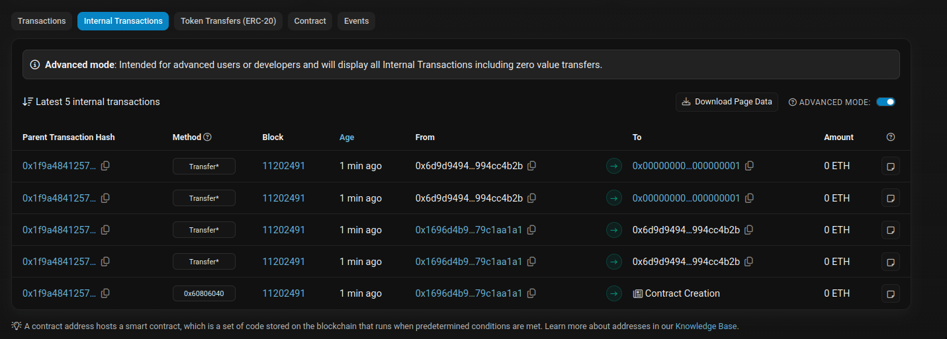Click the arrow icon before Contract Creation
This screenshot has width=947, height=339.
coord(614,293)
